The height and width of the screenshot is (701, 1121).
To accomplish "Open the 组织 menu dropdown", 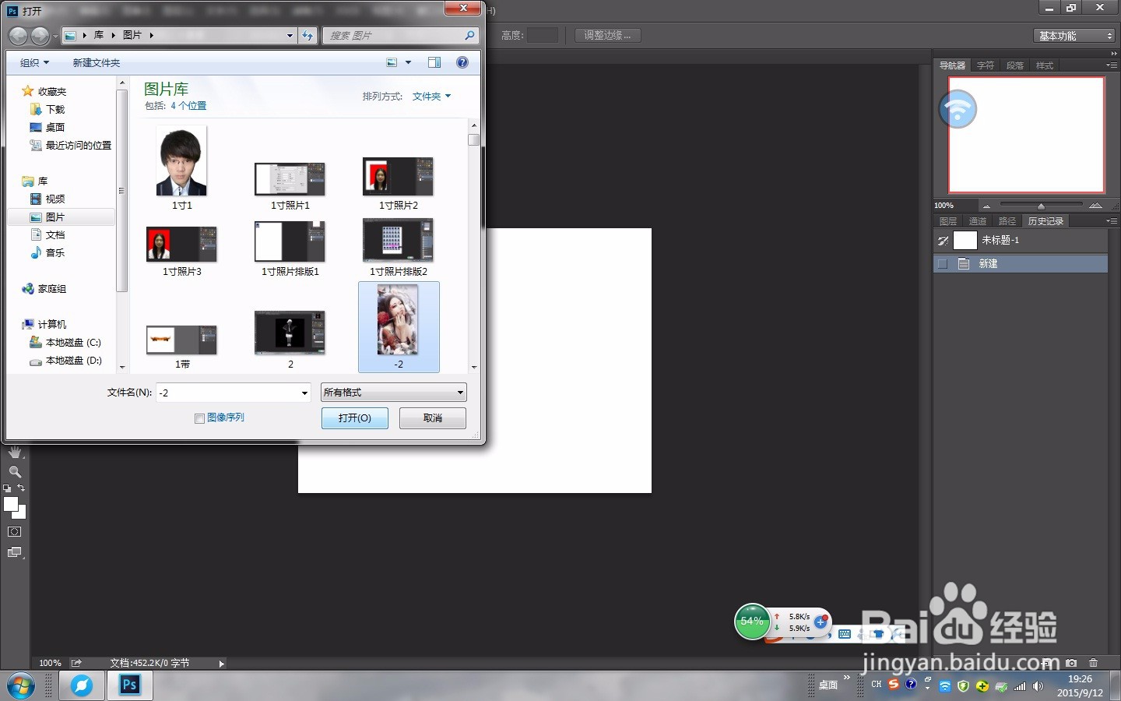I will click(x=34, y=63).
